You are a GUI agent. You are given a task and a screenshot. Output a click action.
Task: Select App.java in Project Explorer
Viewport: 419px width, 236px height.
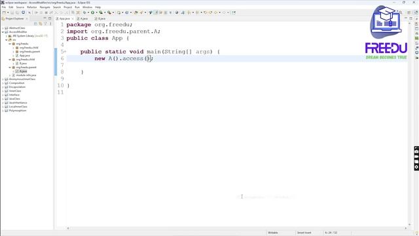25,55
